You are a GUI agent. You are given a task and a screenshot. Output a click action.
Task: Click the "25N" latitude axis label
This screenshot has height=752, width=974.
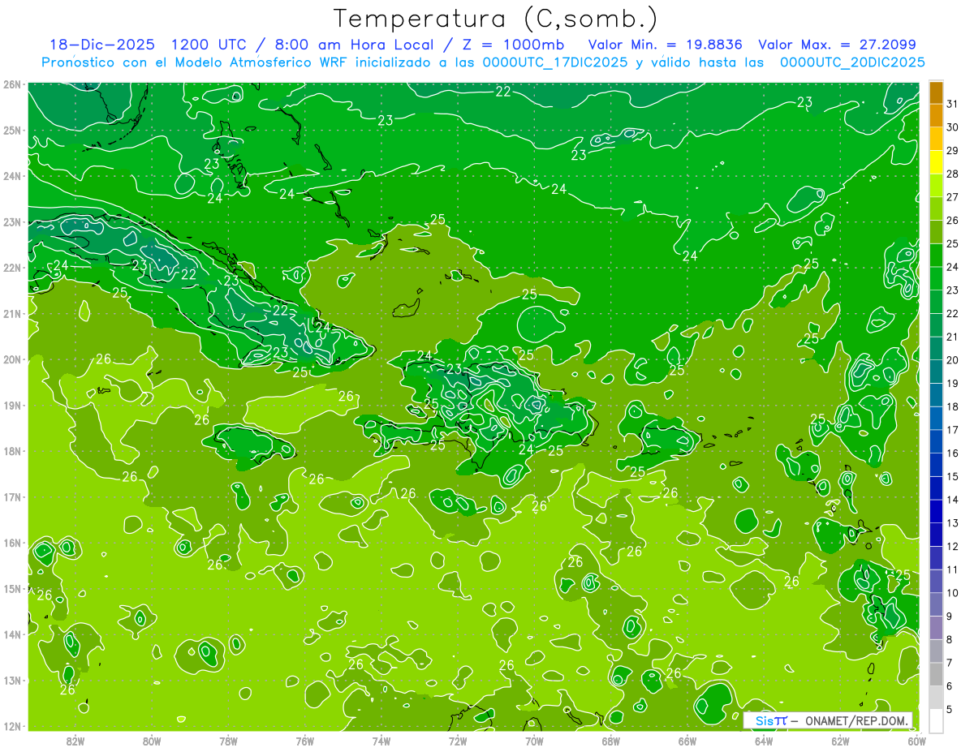tap(12, 131)
